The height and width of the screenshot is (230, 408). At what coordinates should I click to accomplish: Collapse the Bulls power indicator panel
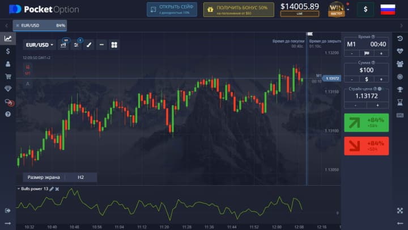[x=18, y=189]
